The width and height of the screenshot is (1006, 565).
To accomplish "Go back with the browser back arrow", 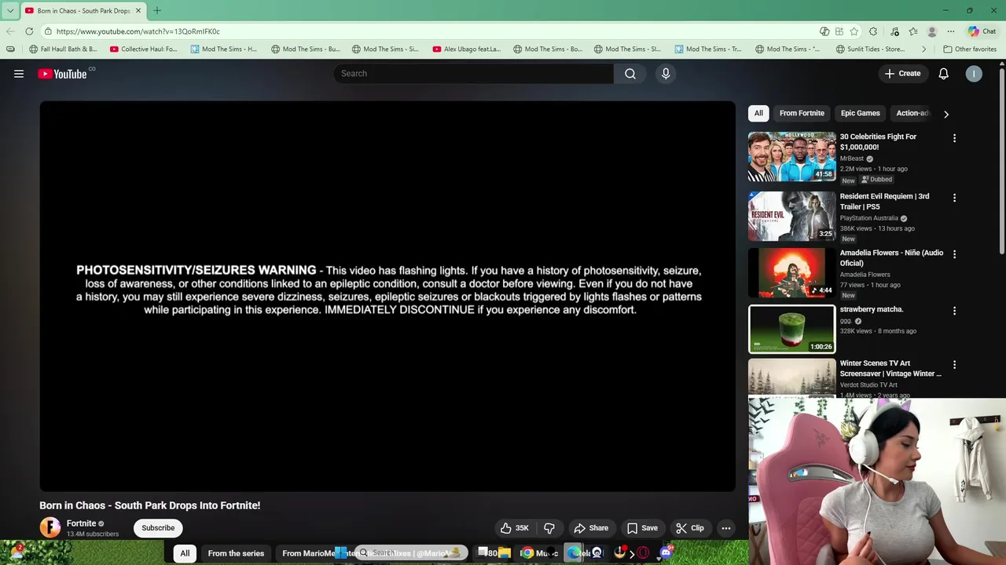I will [x=9, y=31].
